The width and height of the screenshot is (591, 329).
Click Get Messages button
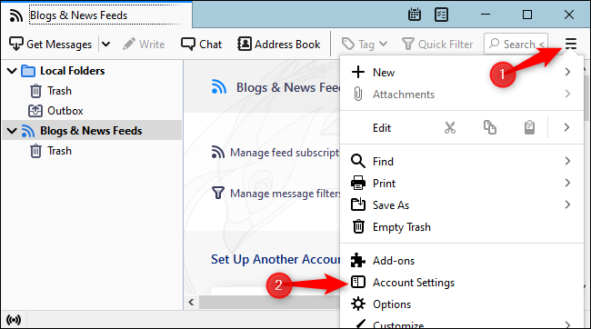coord(50,45)
